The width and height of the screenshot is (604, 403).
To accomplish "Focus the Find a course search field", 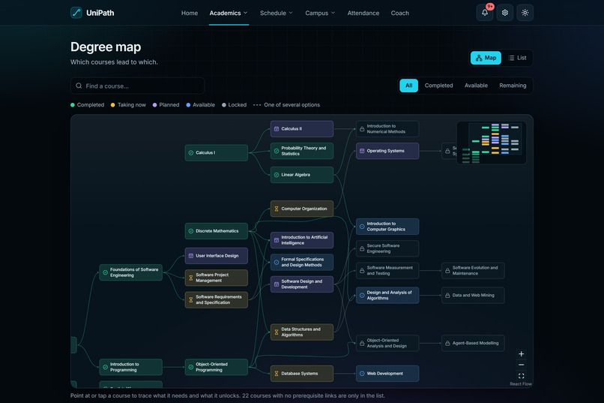I will [137, 86].
